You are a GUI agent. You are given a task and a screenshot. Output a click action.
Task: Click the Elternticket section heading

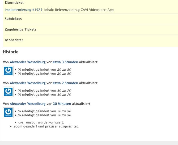(x=14, y=3)
